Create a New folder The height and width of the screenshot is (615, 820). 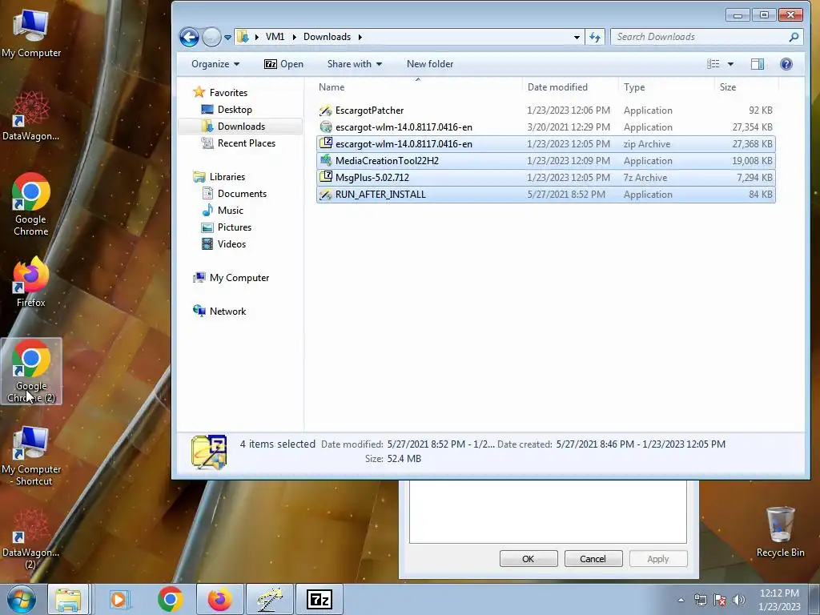pyautogui.click(x=430, y=64)
